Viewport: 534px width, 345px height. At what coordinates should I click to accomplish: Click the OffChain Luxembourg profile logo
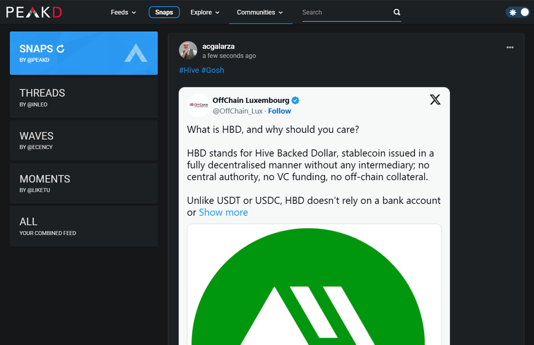tap(199, 105)
